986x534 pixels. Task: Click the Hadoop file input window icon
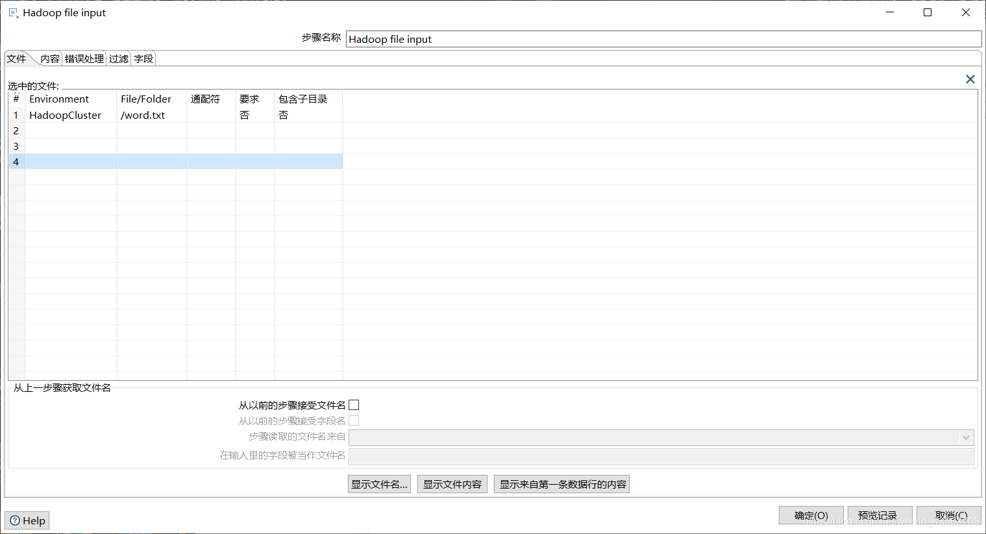click(x=13, y=13)
